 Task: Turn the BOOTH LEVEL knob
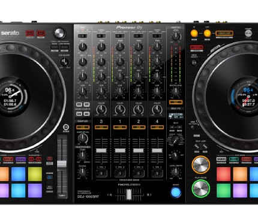pyautogui.click(x=175, y=92)
